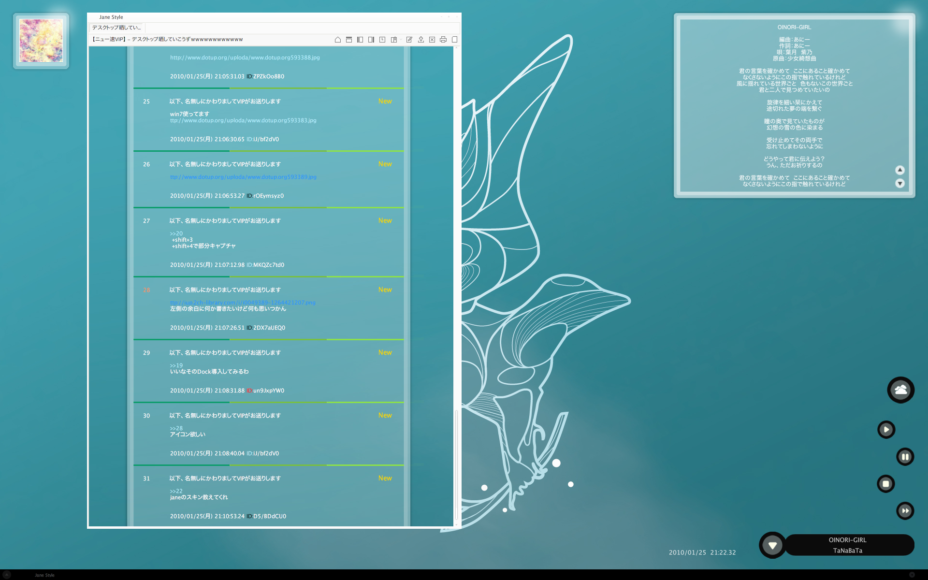This screenshot has width=928, height=580.
Task: Open the 2ch-library png link in post 28
Action: [243, 303]
